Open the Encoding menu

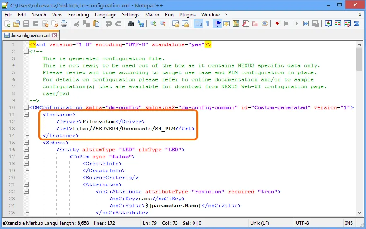pos(79,15)
